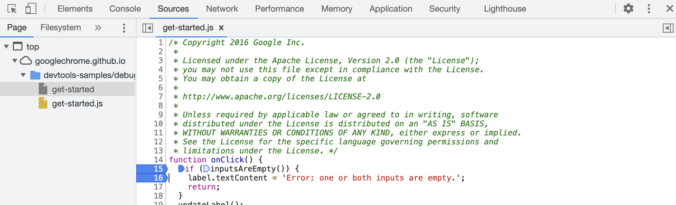Screen dimensions: 676x205
Task: Switch to the Elements tab
Action: coord(75,8)
